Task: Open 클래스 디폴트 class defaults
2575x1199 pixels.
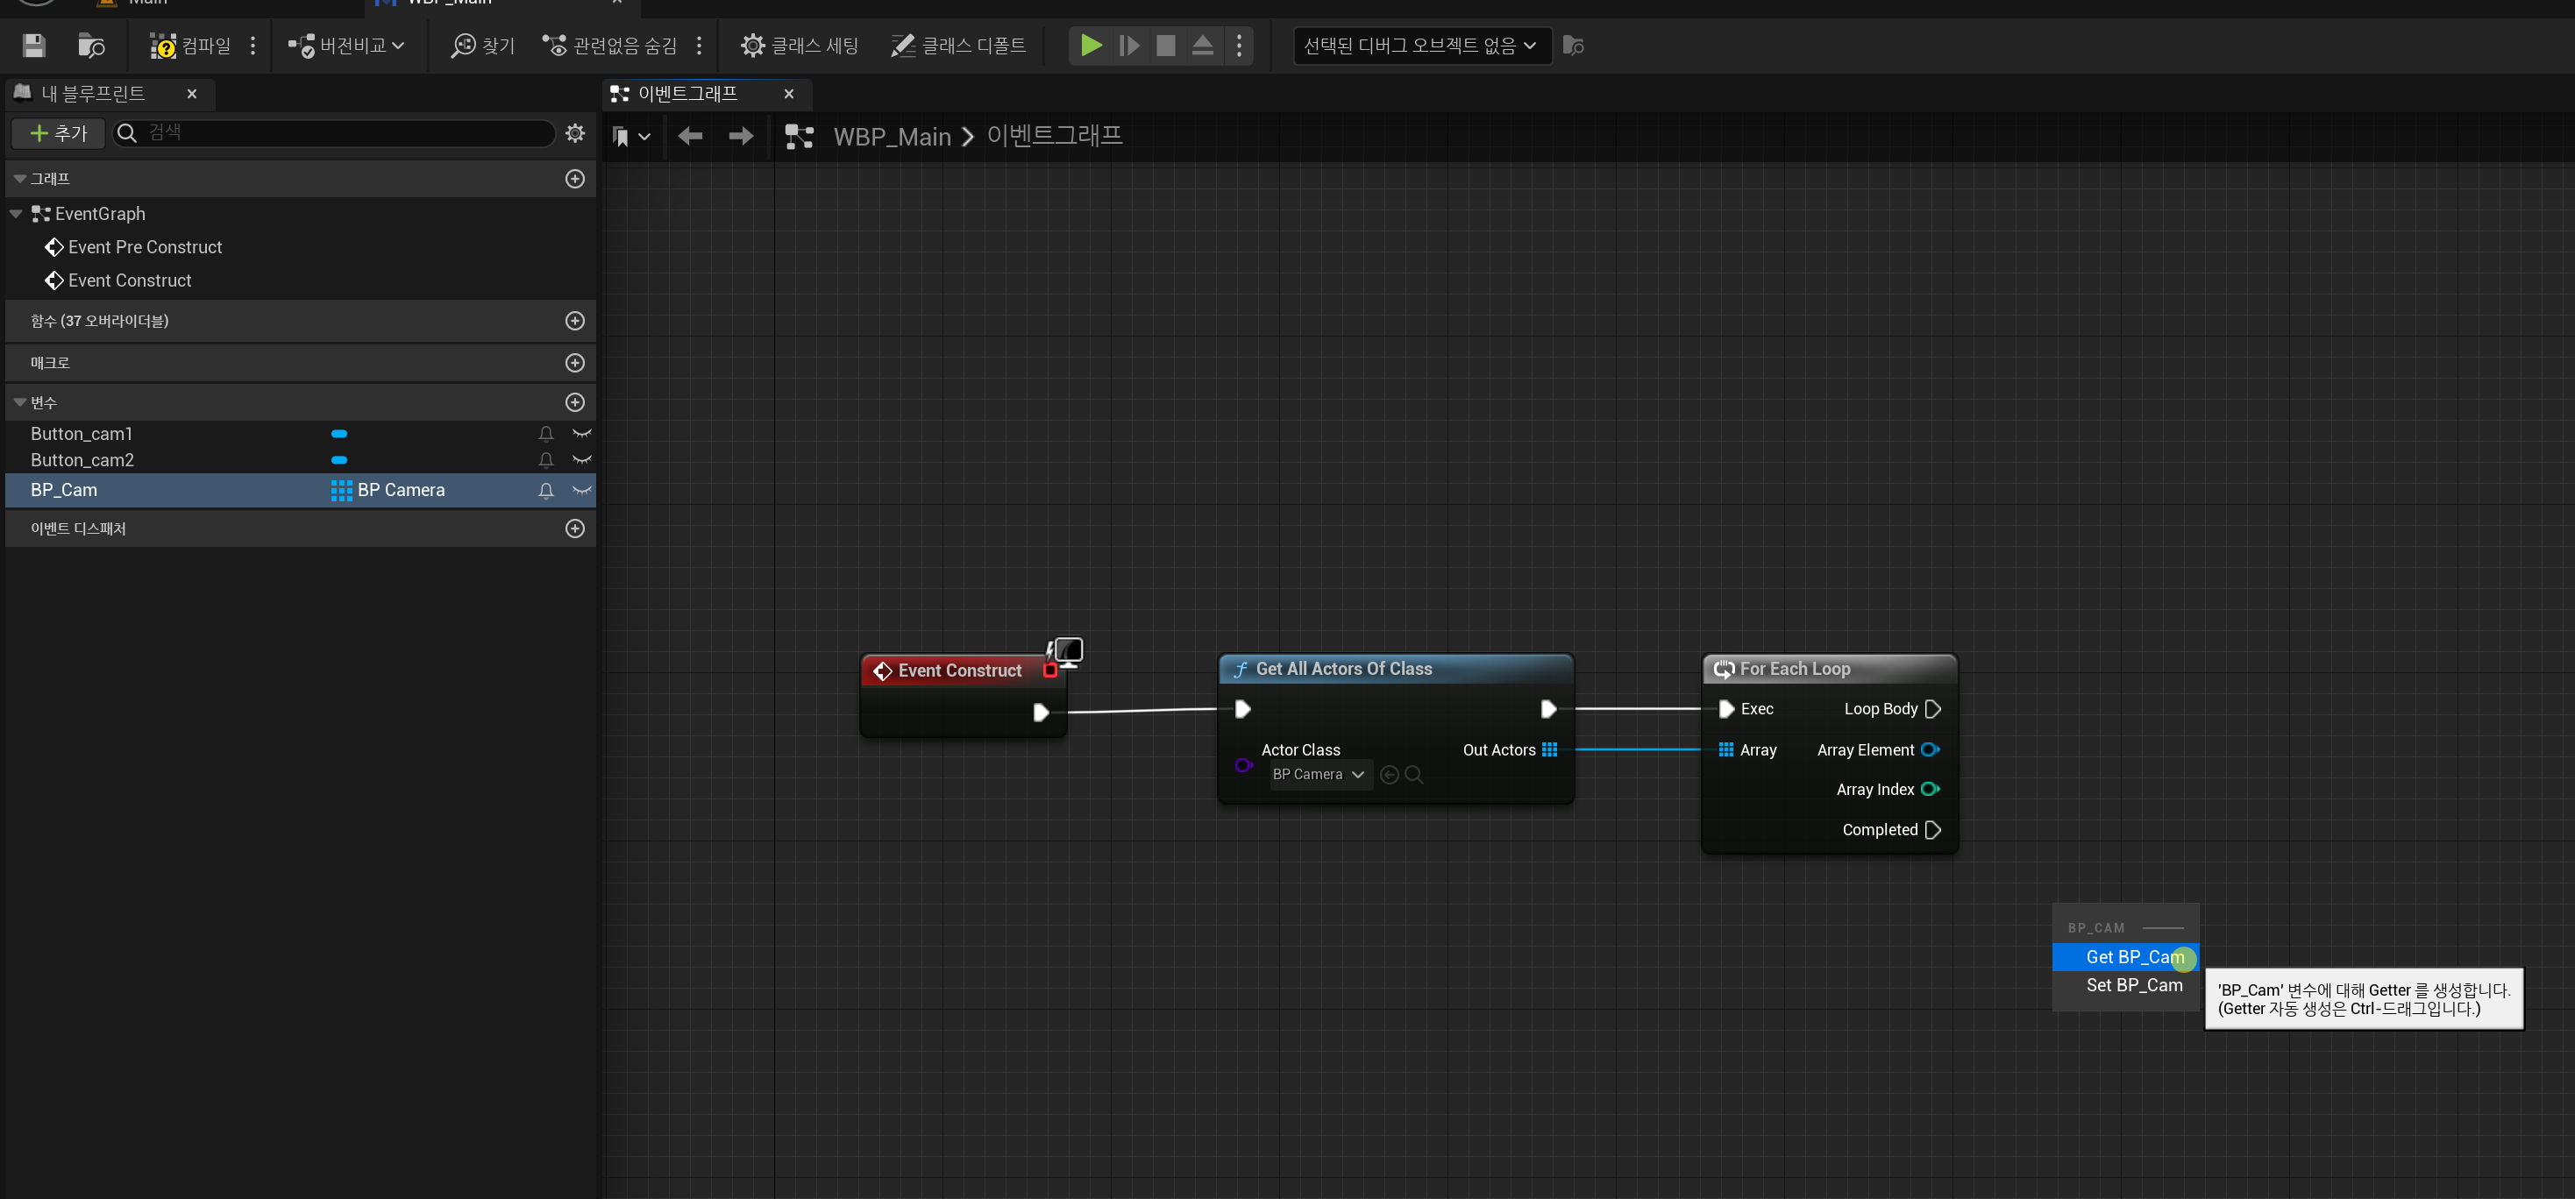Action: click(957, 45)
